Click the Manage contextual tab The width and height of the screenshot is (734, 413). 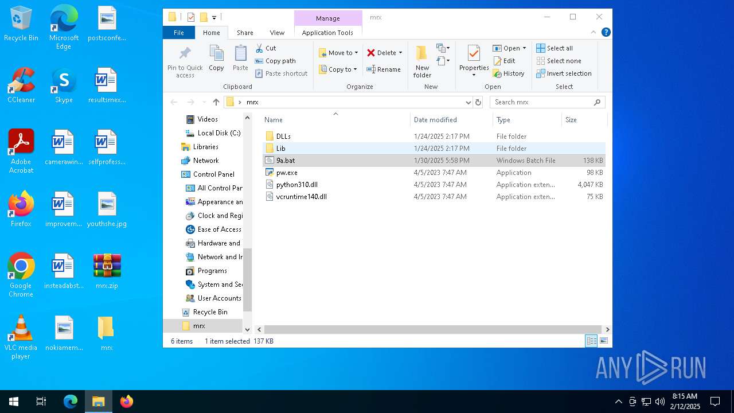[x=328, y=18]
